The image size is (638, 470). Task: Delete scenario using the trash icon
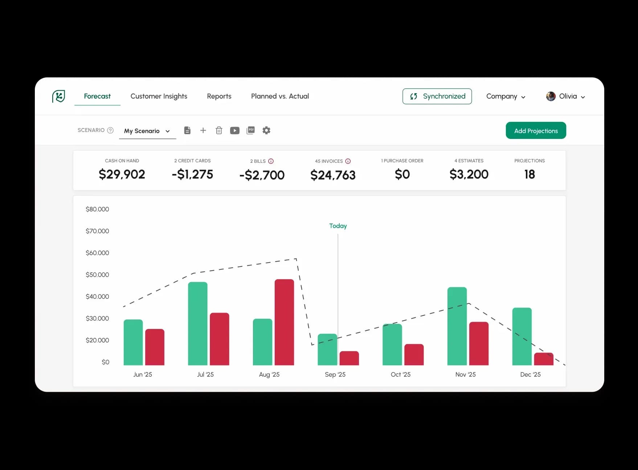tap(219, 131)
